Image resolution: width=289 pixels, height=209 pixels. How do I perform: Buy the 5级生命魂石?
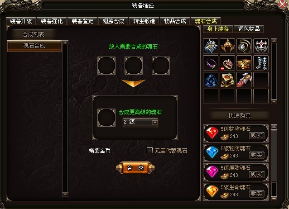point(256,194)
